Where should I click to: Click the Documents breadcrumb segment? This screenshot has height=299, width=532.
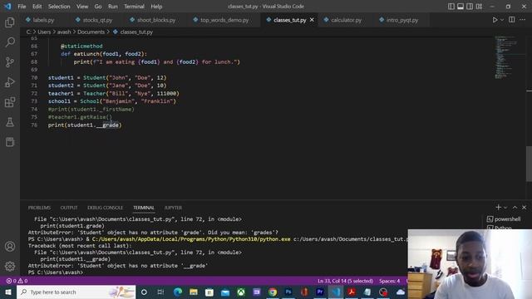coord(91,32)
